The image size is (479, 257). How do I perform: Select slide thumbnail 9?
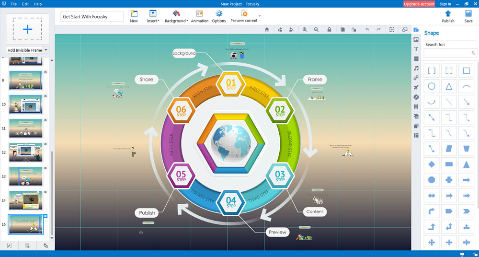pos(26,81)
